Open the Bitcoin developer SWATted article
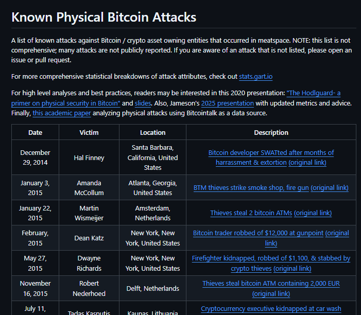Screen dimensions: 361x315 click(x=271, y=153)
